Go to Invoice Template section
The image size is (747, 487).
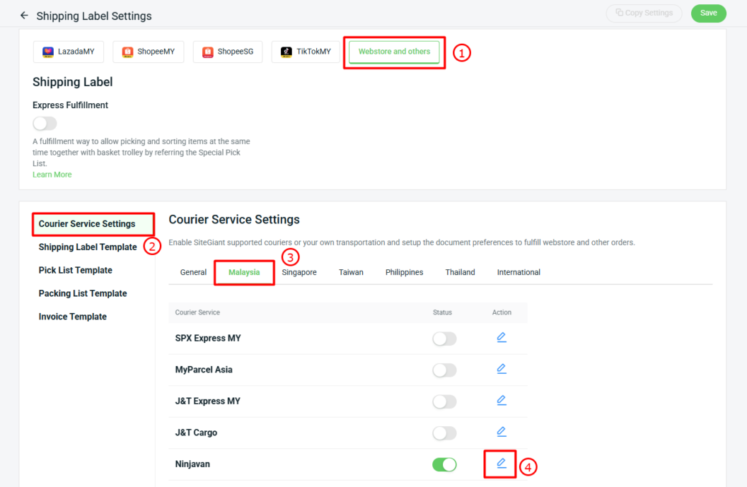coord(73,317)
